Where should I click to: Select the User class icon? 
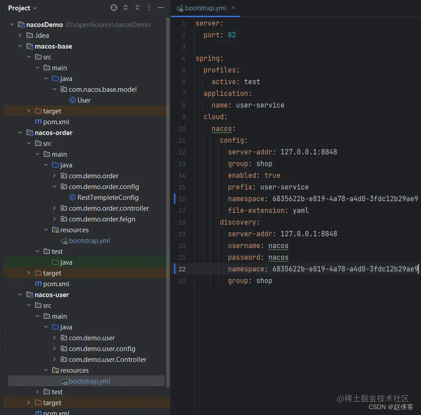coord(72,100)
